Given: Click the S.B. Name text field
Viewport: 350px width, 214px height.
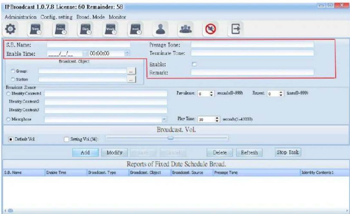Looking at the screenshot, I should 89,45.
